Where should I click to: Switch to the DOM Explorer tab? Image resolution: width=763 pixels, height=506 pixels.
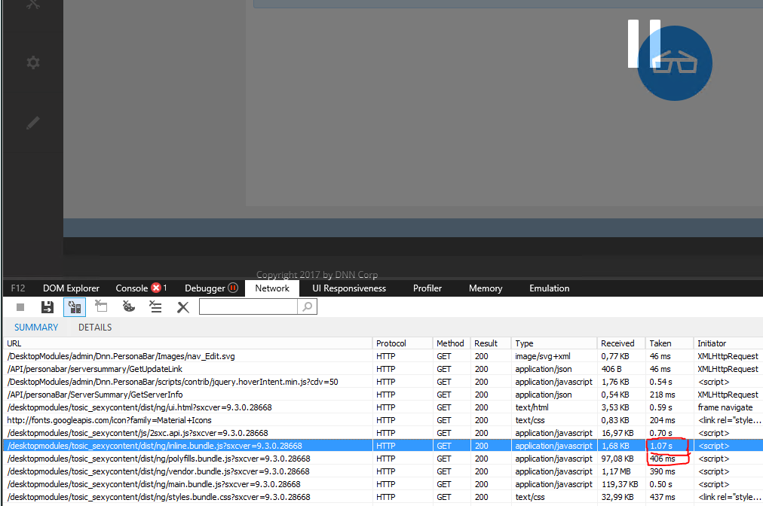click(71, 288)
